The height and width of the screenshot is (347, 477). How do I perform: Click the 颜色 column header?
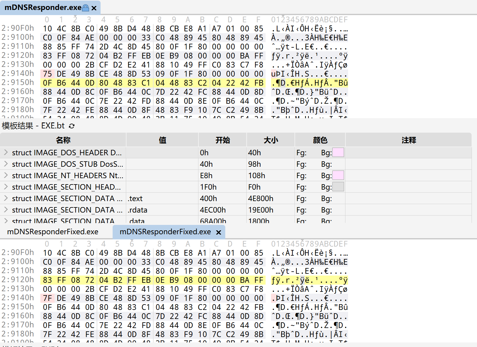click(x=320, y=140)
